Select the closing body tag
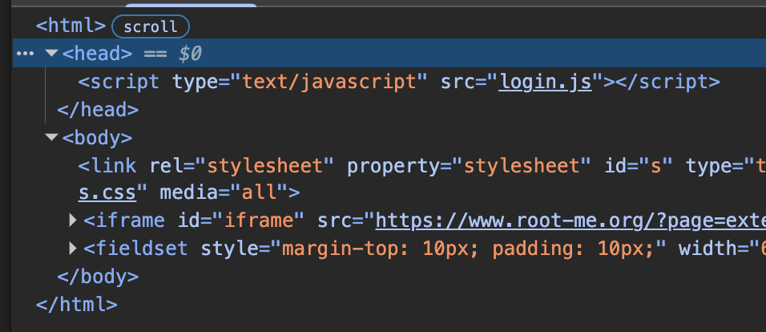This screenshot has height=332, width=766. (98, 276)
